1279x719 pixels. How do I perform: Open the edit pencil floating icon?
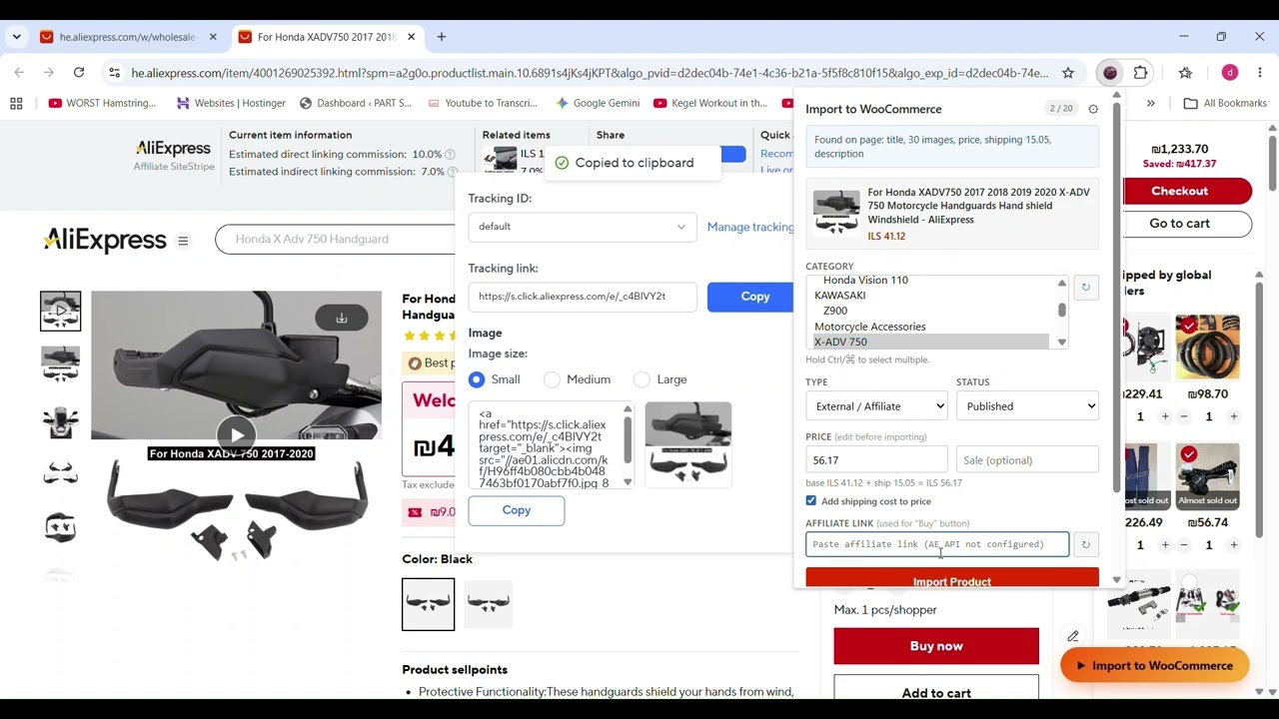click(1073, 636)
